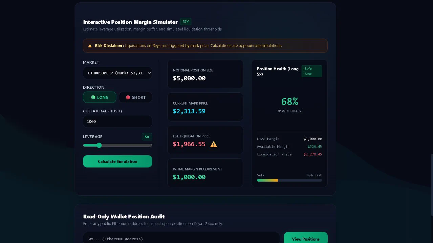Screen dimensions: 433x243
Task: Open the Market dropdown for ETHRUSDPERP
Action: click(x=117, y=73)
